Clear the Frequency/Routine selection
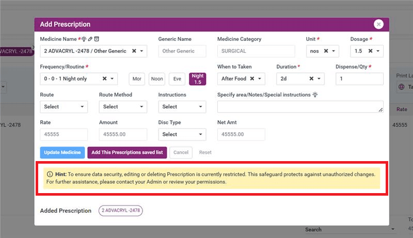Screen dimensions: 413x238 click(x=104, y=79)
